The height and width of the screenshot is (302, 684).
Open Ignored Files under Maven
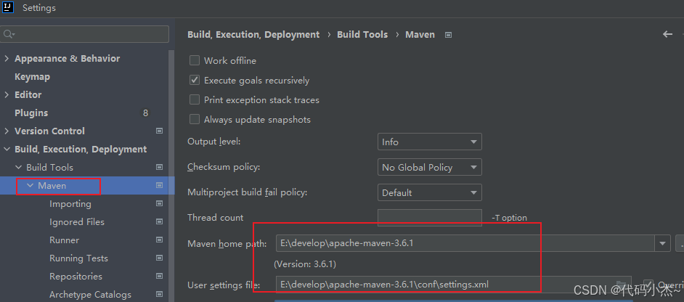pyautogui.click(x=76, y=222)
